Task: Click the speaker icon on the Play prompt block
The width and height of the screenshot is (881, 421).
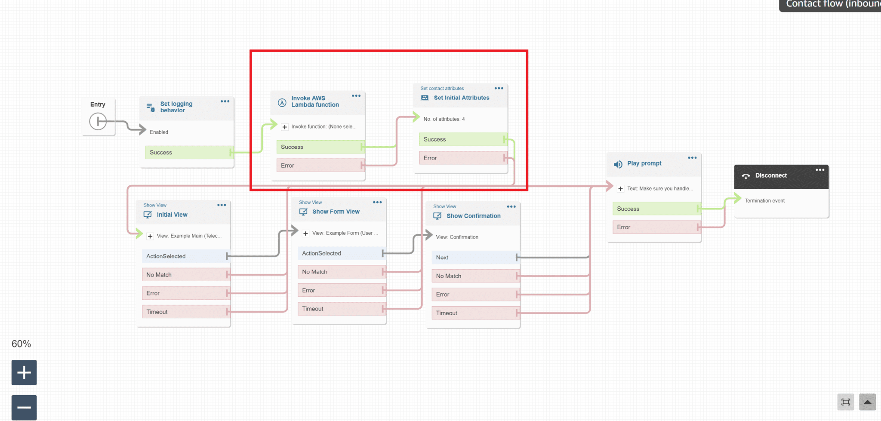Action: [618, 164]
